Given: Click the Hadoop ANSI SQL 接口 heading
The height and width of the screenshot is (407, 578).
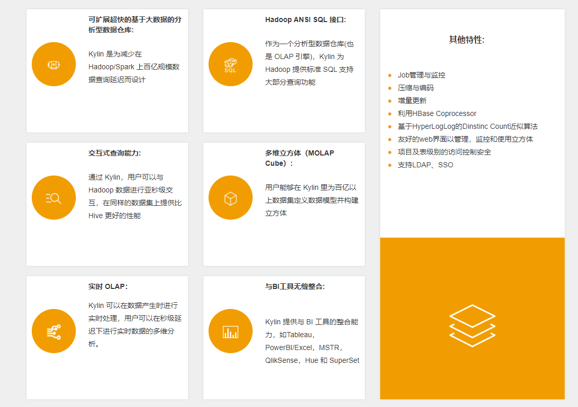Looking at the screenshot, I should point(305,20).
